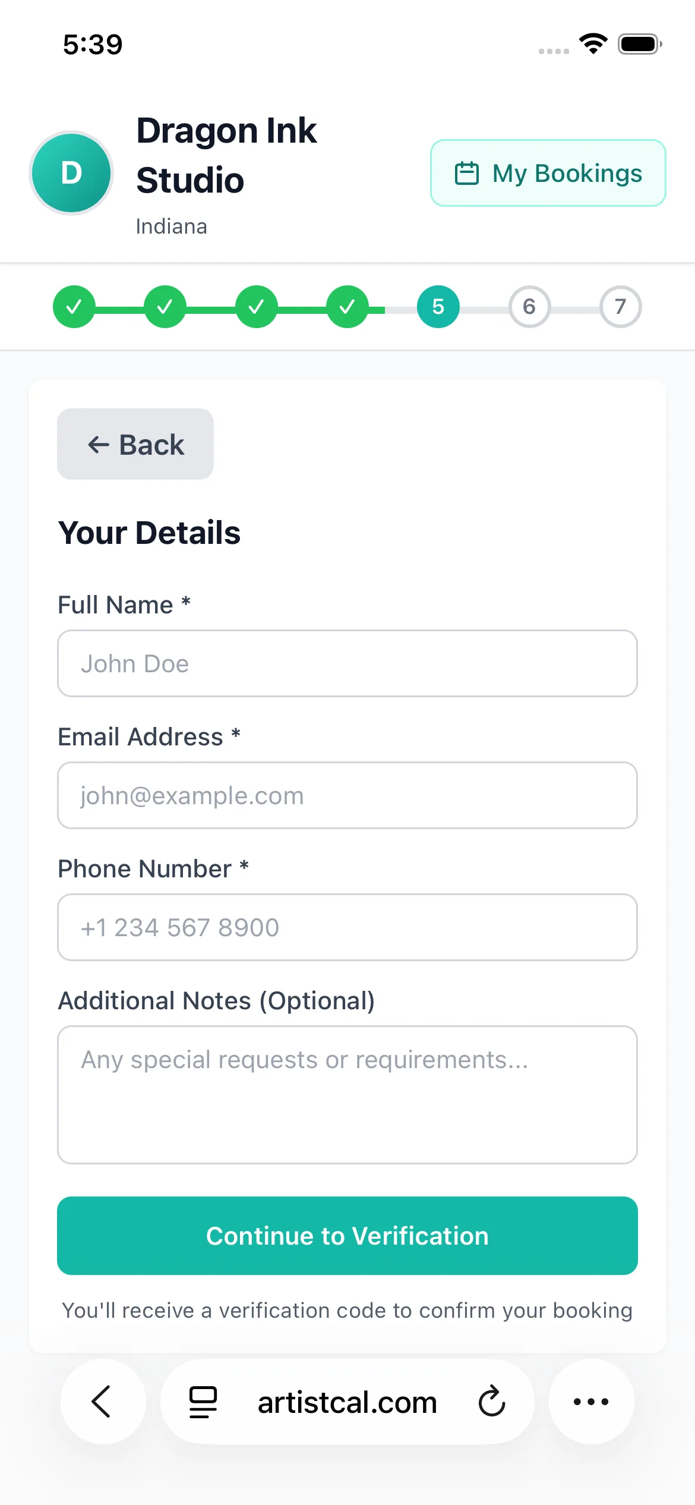Open My Bookings

coord(548,173)
